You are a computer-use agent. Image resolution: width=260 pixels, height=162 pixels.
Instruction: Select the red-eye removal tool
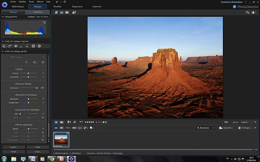(x=16, y=46)
